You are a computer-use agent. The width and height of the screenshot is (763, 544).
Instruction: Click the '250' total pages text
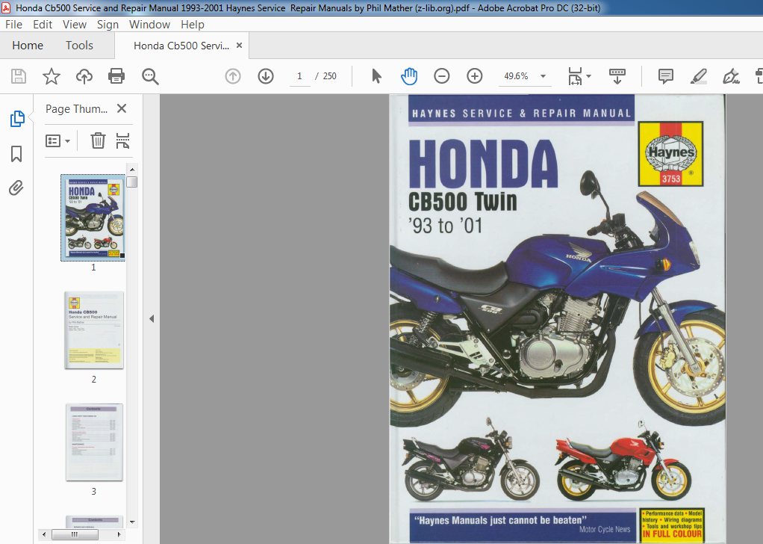[329, 76]
